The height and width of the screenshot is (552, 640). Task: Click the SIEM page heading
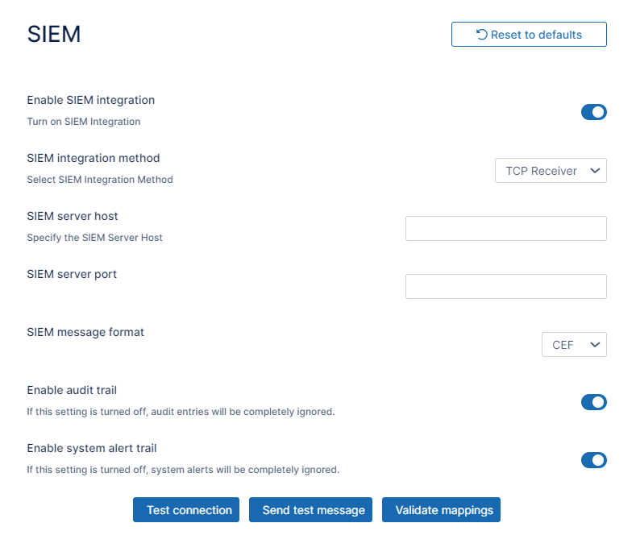point(54,34)
